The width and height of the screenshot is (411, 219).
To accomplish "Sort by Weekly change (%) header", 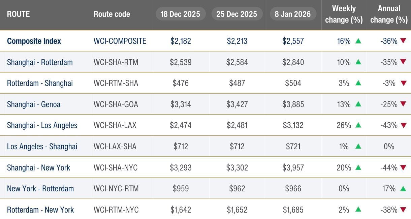I will [x=344, y=14].
